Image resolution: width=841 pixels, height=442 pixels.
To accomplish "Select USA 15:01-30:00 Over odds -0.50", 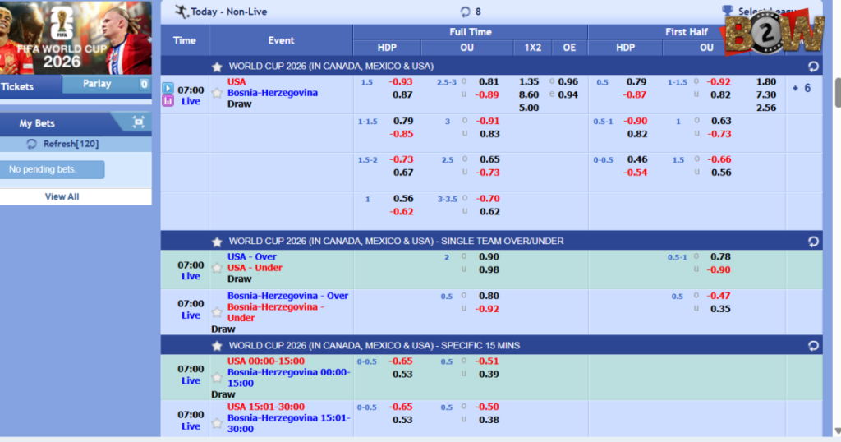I will coord(487,407).
